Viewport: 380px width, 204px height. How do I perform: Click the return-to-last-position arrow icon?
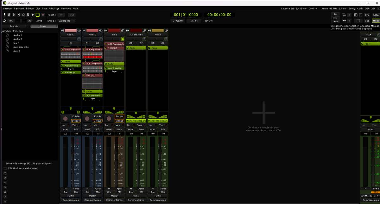coord(4,21)
